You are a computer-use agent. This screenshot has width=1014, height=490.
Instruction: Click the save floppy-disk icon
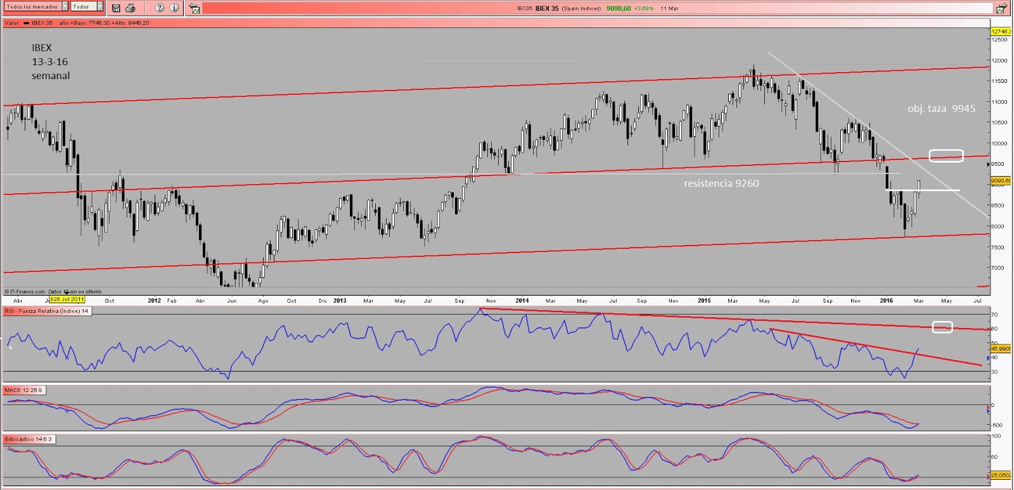116,8
